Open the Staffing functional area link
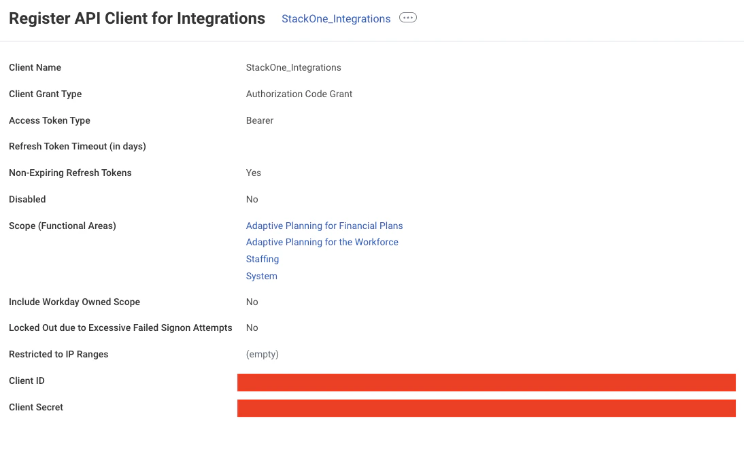This screenshot has width=744, height=460. pos(263,259)
